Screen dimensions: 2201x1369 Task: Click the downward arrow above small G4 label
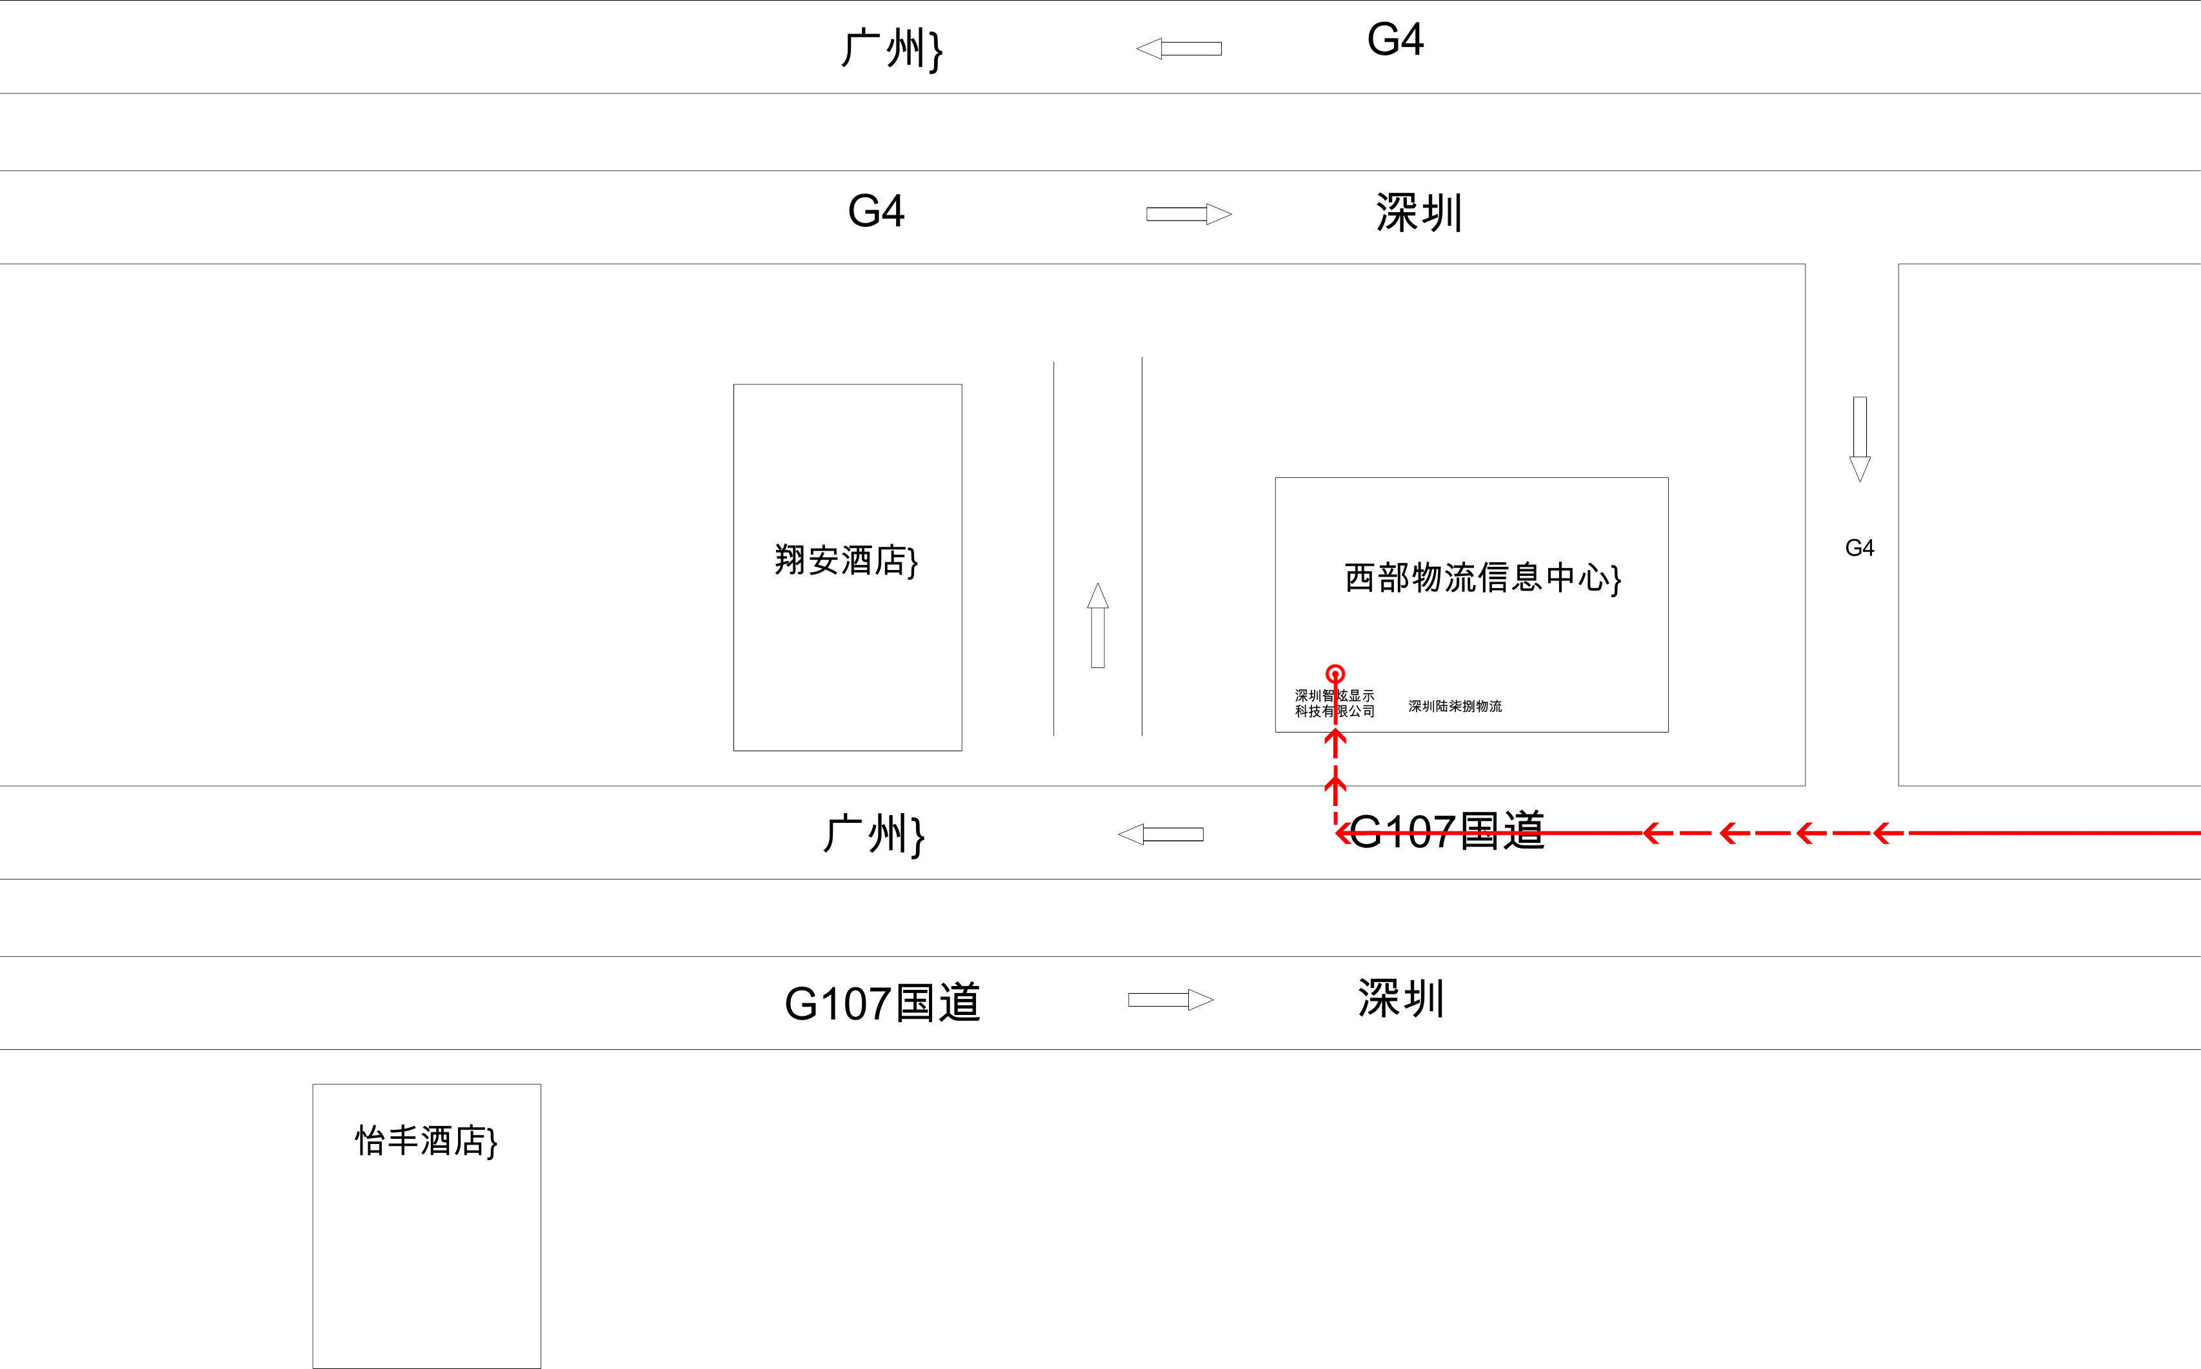pos(1860,438)
